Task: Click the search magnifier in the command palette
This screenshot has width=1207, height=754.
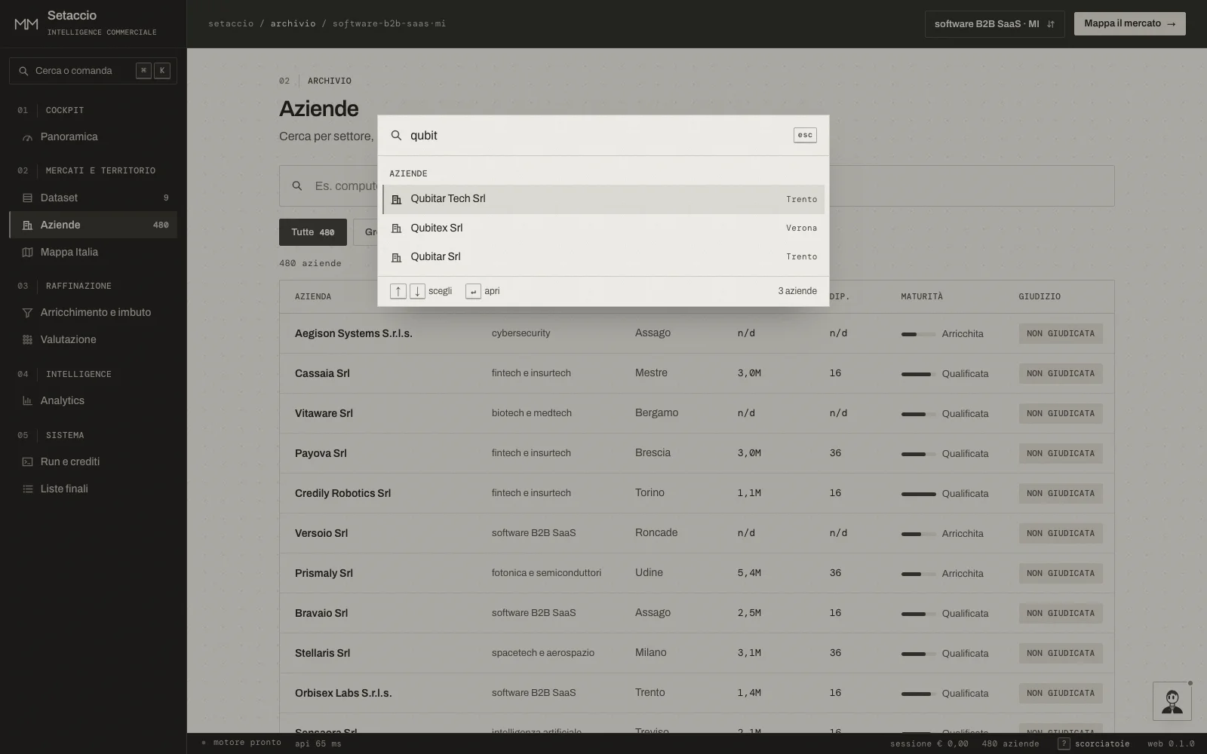Action: point(396,136)
